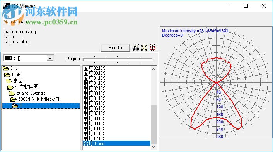Select file 射灯02.IES
Viewport: 273px width, 152px height.
click(94, 88)
